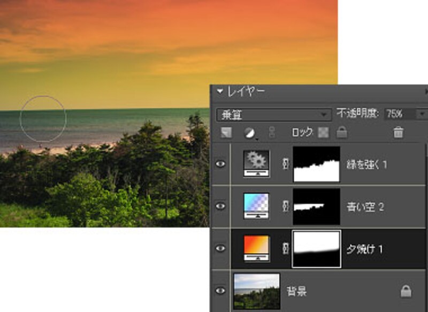Image resolution: width=428 pixels, height=312 pixels.
Task: Open the 不透明度 75% dropdown arrow
Action: click(422, 114)
